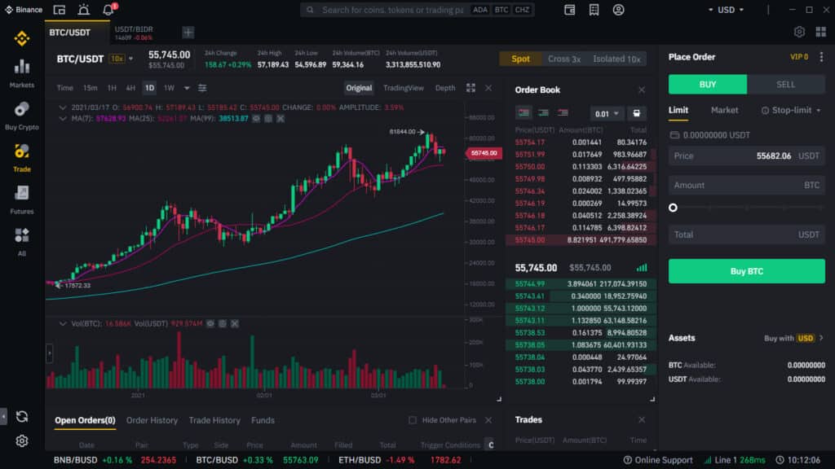The width and height of the screenshot is (835, 469).
Task: Open Buy Crypto in the sidebar
Action: [x=22, y=116]
